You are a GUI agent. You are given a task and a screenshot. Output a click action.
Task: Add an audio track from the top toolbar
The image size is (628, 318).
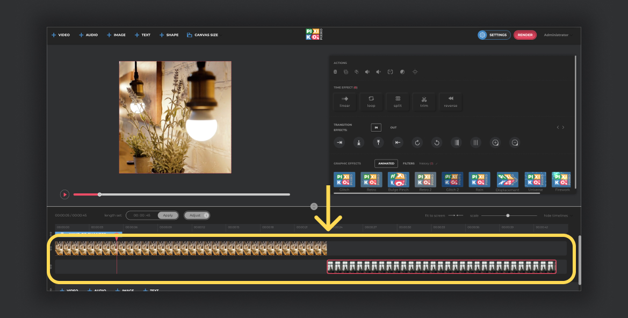coord(88,35)
